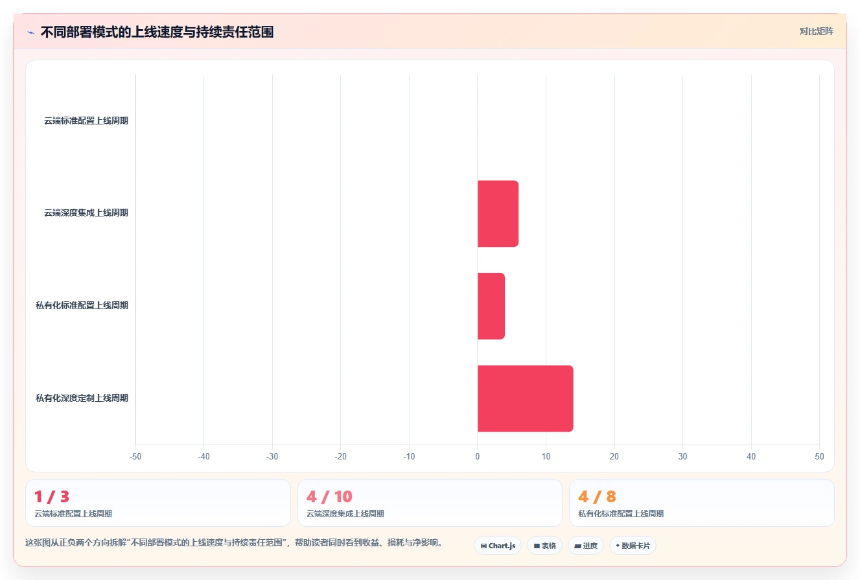The height and width of the screenshot is (580, 860).
Task: Click the lightning icon beside the title
Action: (x=30, y=32)
